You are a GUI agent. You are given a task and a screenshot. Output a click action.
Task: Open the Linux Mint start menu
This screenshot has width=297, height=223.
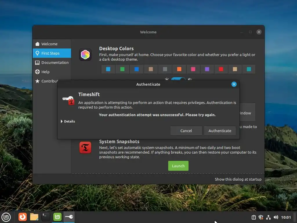pyautogui.click(x=6, y=217)
